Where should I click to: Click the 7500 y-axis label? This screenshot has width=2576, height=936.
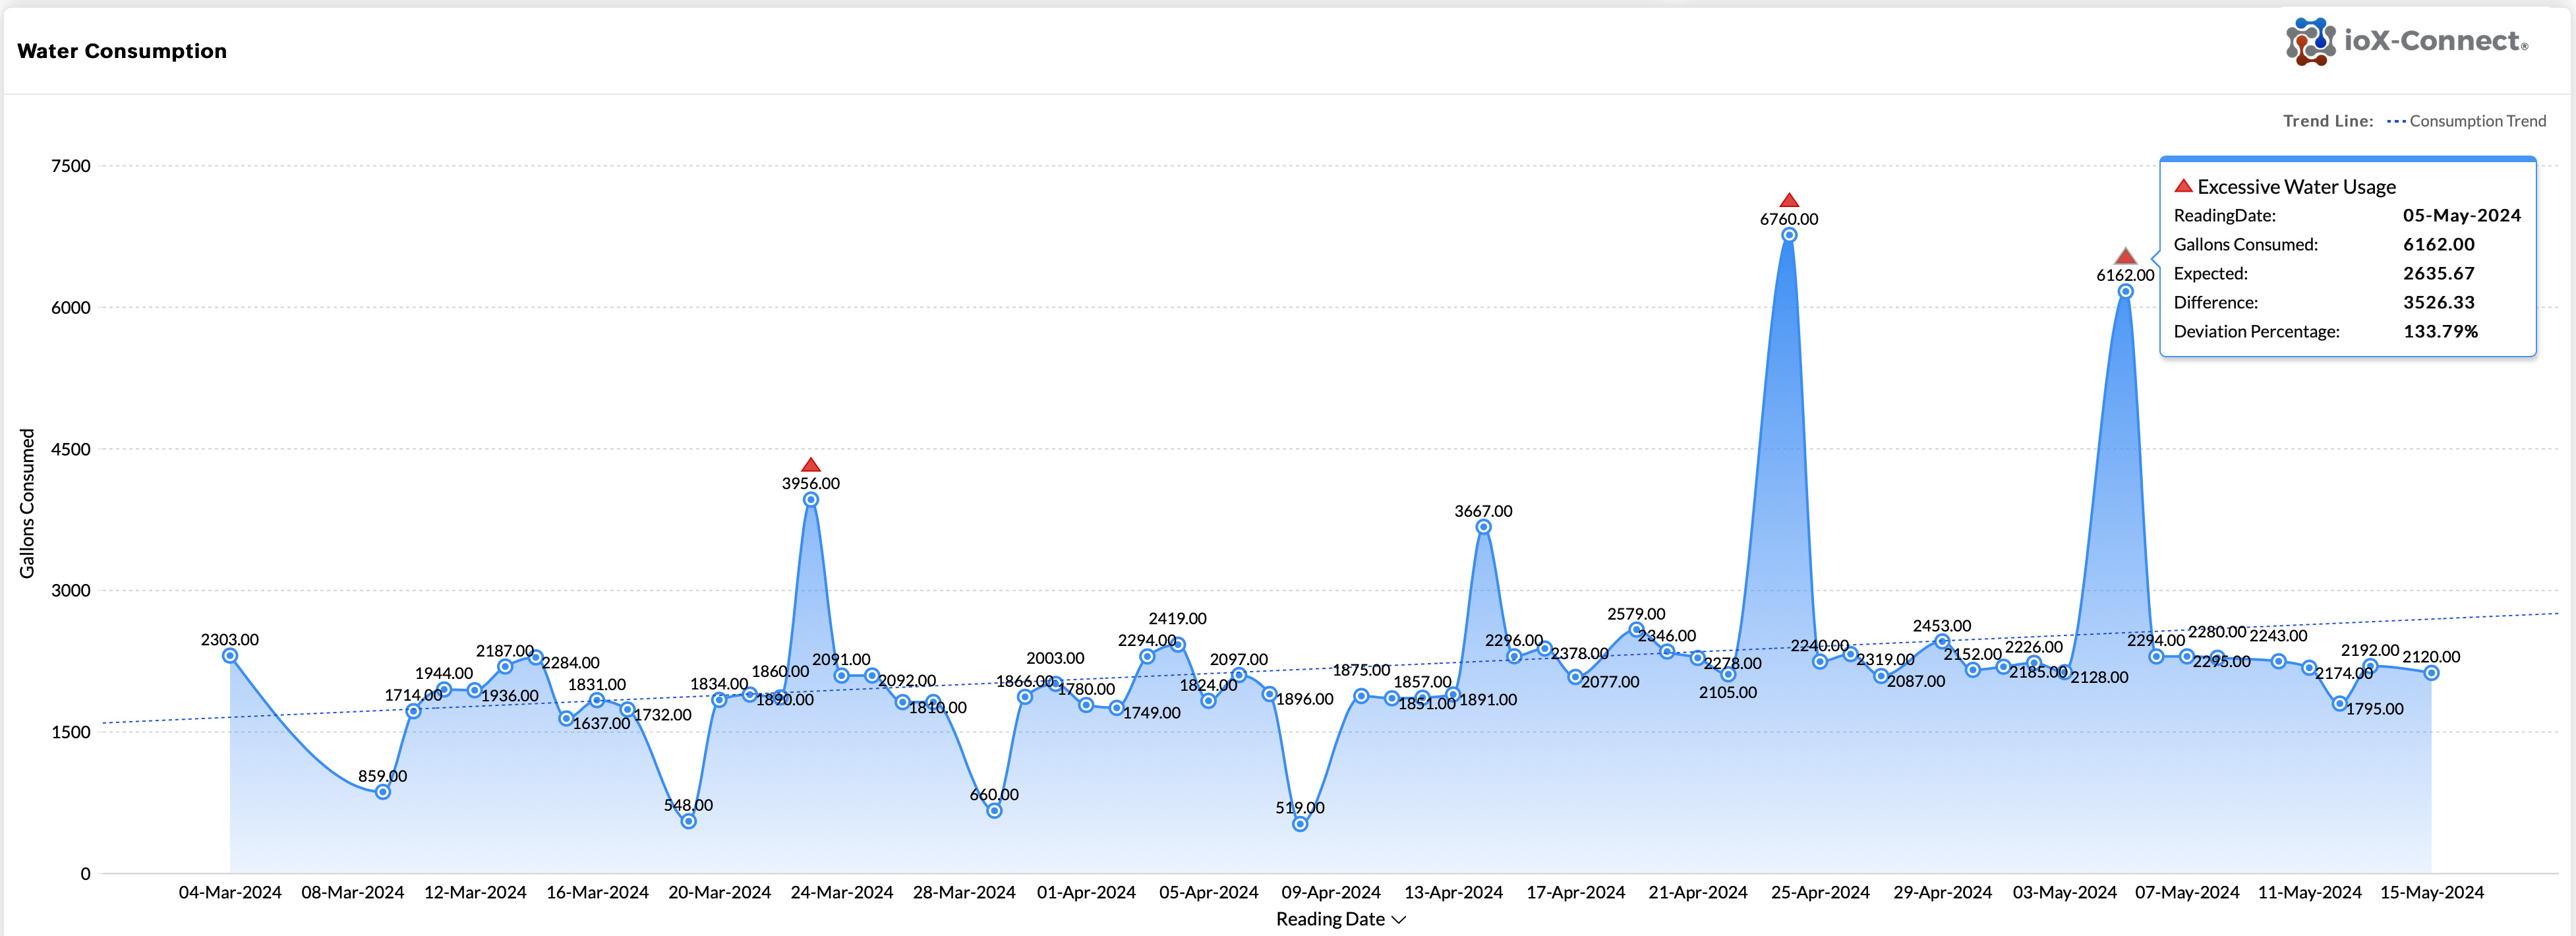pyautogui.click(x=71, y=166)
